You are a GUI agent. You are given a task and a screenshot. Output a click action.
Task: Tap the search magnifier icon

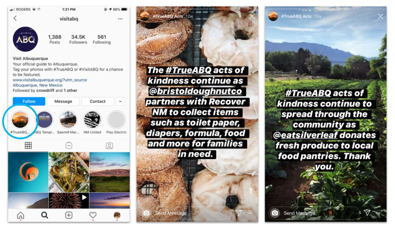[x=45, y=215]
